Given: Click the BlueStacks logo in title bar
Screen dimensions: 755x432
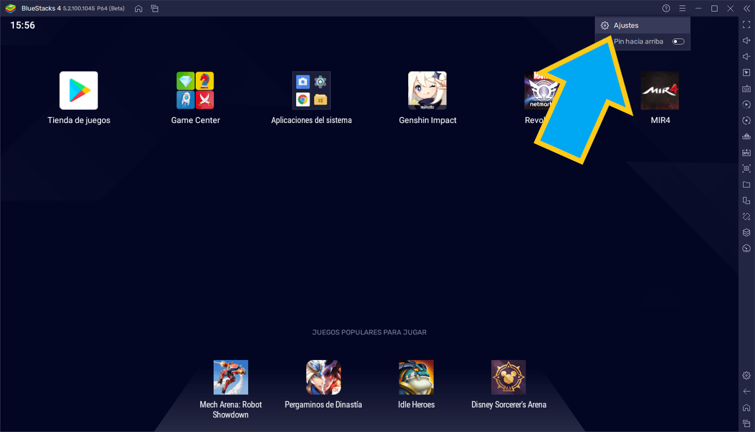Looking at the screenshot, I should 11,8.
